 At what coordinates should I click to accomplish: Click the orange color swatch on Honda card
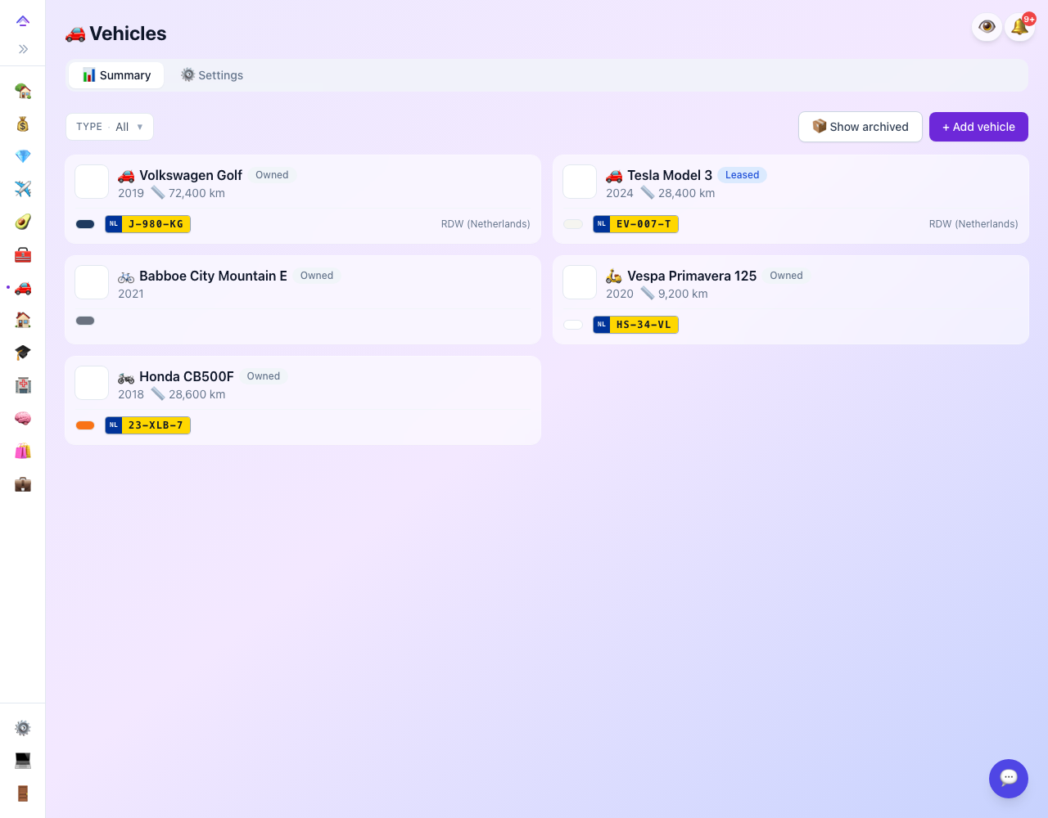point(85,425)
